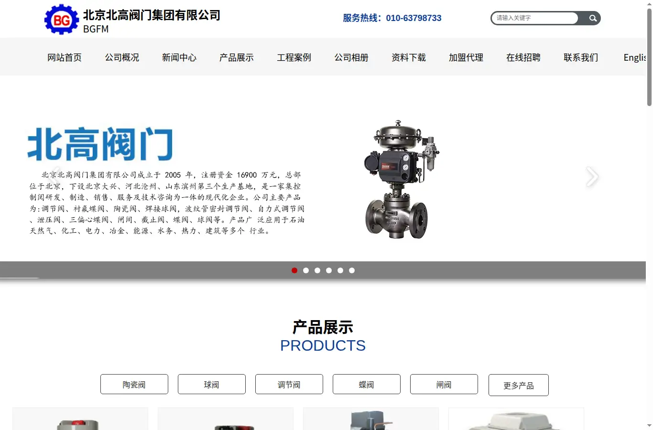
Task: Switch to English site version
Action: click(x=634, y=57)
